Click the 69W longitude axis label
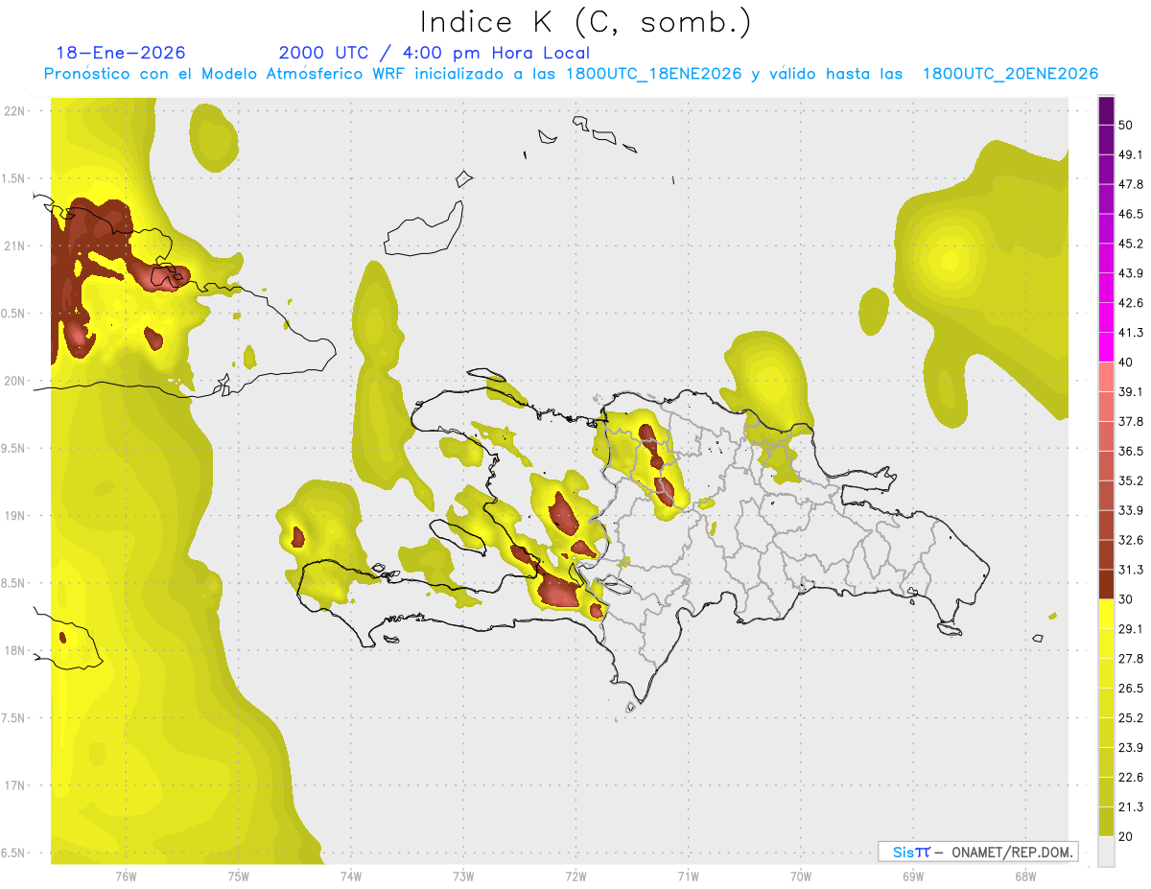The height and width of the screenshot is (889, 1151). pos(913,877)
